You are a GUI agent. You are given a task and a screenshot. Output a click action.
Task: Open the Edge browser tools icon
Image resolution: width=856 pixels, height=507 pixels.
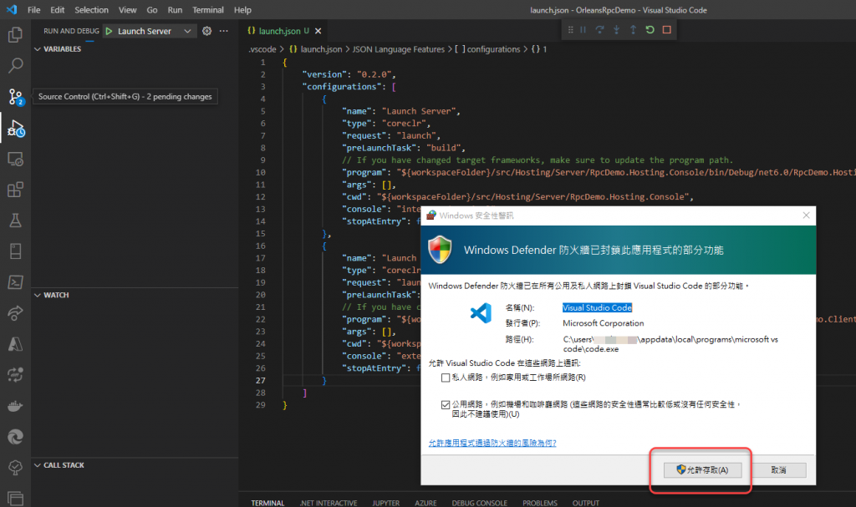click(15, 437)
